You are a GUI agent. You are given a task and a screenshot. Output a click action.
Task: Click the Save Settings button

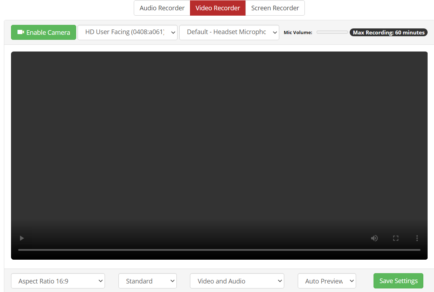pyautogui.click(x=398, y=281)
